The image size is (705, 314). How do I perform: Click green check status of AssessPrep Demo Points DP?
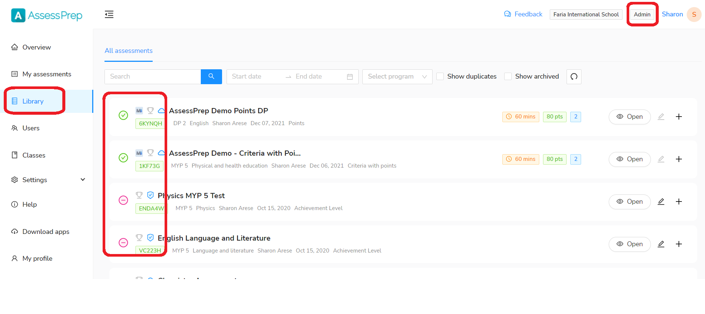click(123, 115)
